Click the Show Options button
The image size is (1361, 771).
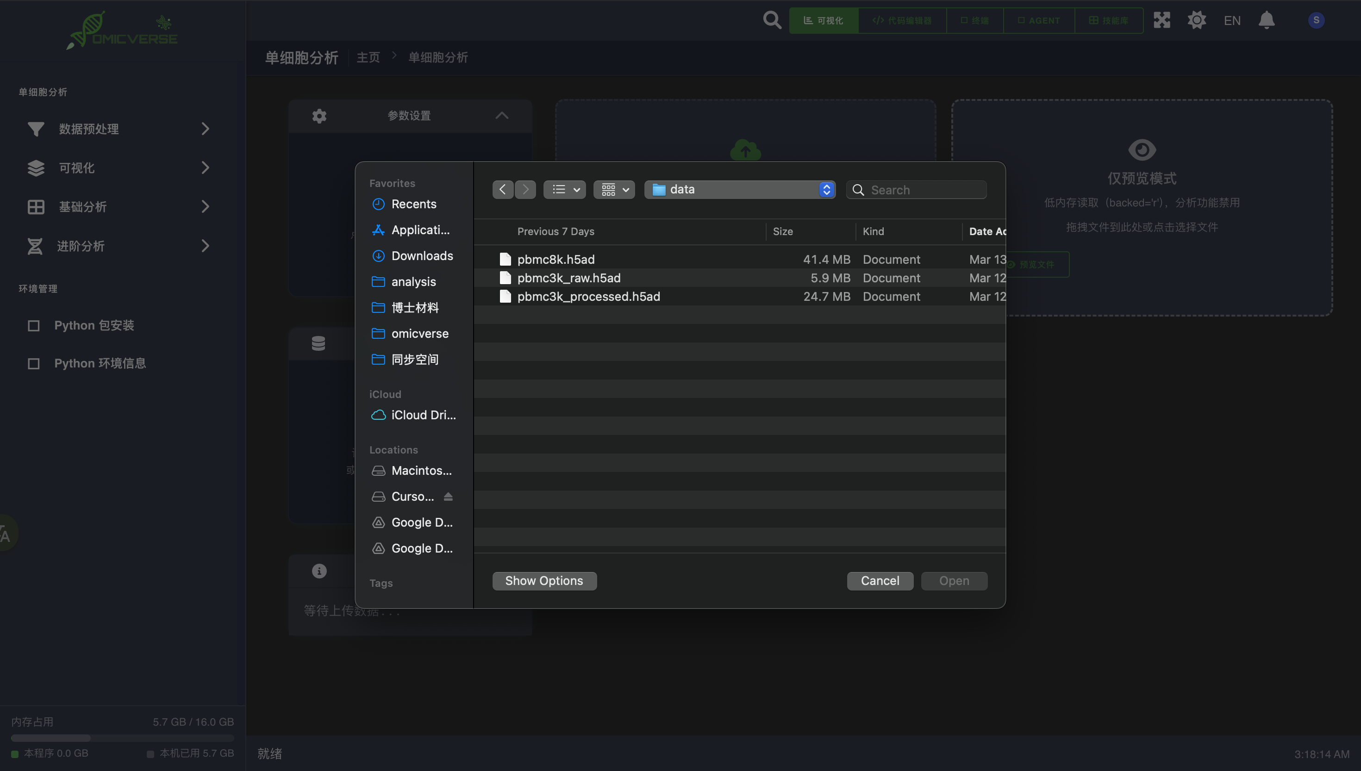pyautogui.click(x=544, y=581)
